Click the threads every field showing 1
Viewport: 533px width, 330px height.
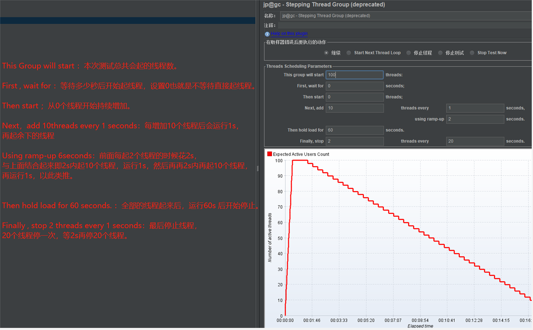(475, 108)
